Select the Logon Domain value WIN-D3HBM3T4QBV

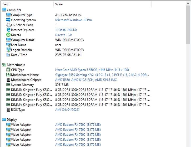tap(70, 50)
